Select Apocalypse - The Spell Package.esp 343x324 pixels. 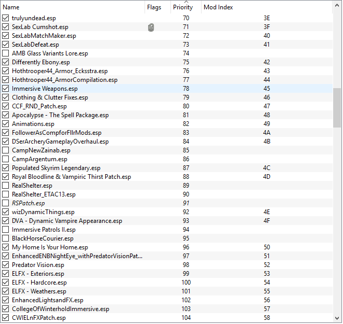(x=61, y=115)
